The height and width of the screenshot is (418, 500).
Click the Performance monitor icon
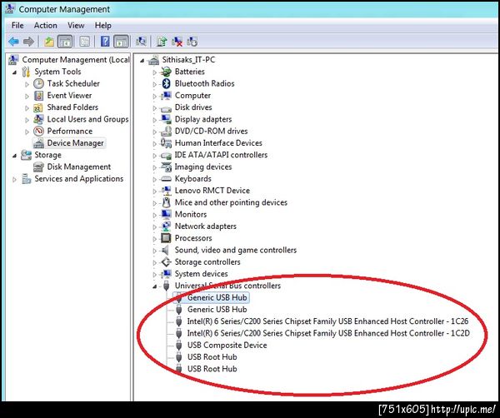coord(38,132)
